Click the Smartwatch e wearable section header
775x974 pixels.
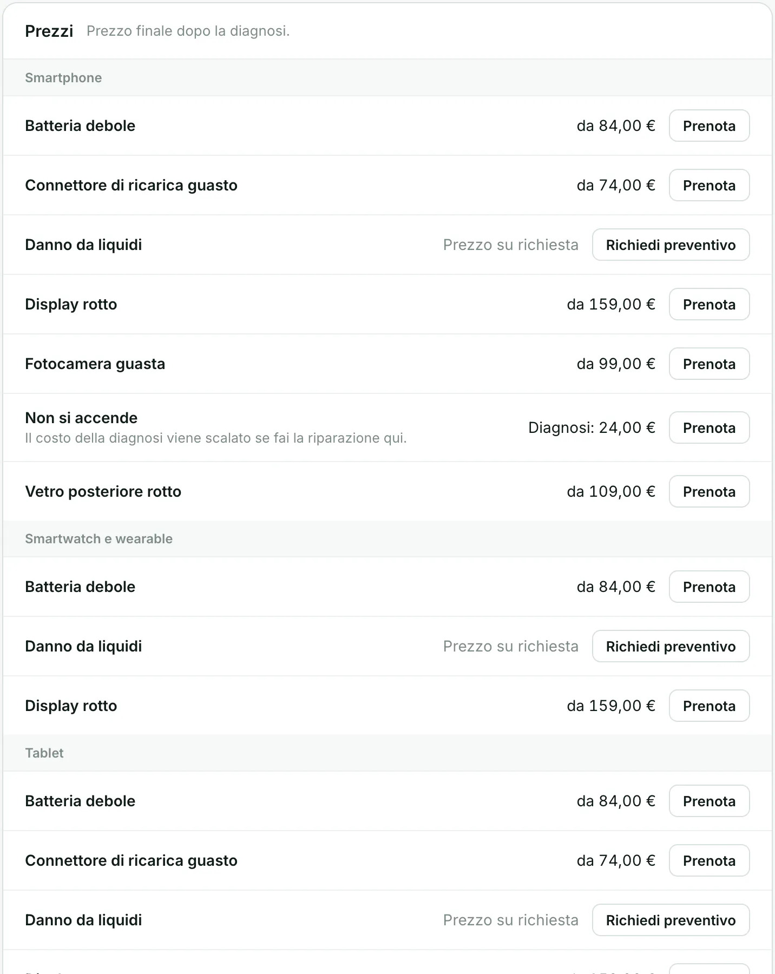(98, 538)
